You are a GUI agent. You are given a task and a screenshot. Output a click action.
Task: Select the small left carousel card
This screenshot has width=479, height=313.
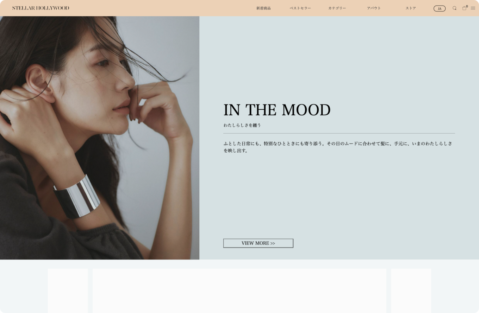tap(68, 291)
